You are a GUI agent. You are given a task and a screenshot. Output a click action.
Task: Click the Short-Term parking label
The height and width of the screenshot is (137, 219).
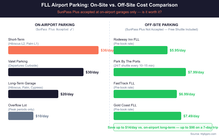pyautogui.click(x=16, y=39)
